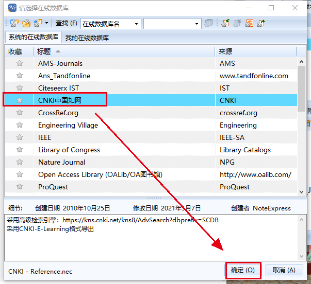Screen dimensions: 311x284
Task: Toggle favorite star for Citeseerx IST
Action: (20, 87)
